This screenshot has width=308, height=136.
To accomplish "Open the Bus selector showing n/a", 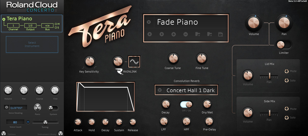I will coord(47,26).
